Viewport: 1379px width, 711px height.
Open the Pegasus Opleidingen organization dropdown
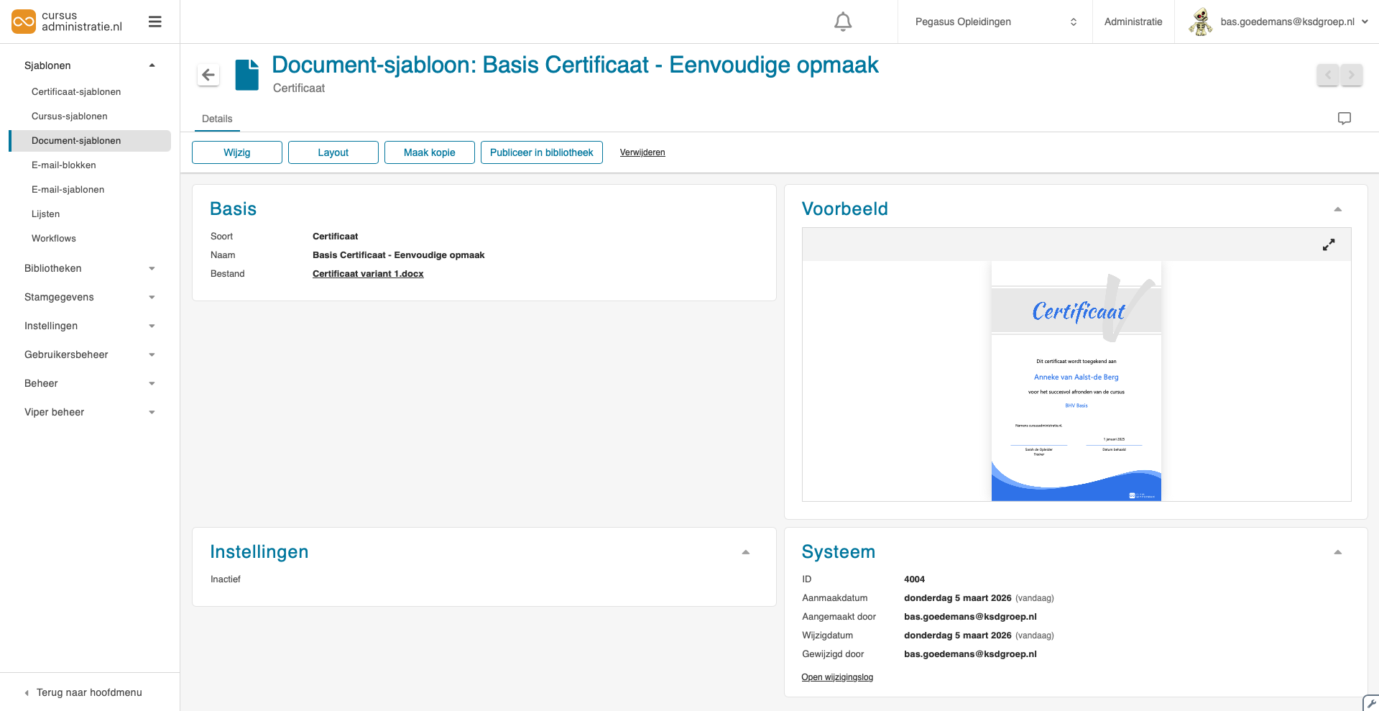tap(995, 22)
